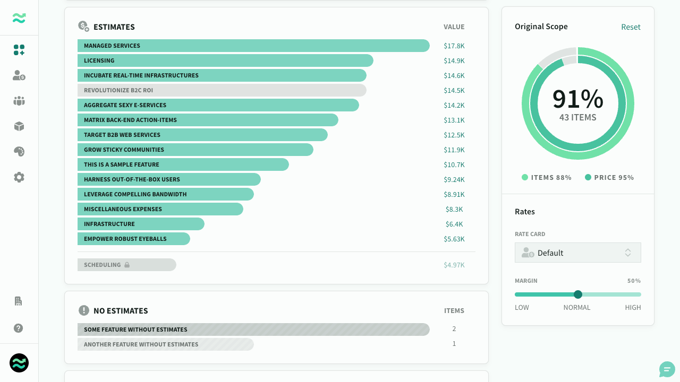680x382 pixels.
Task: Reset the original scope
Action: pos(631,27)
